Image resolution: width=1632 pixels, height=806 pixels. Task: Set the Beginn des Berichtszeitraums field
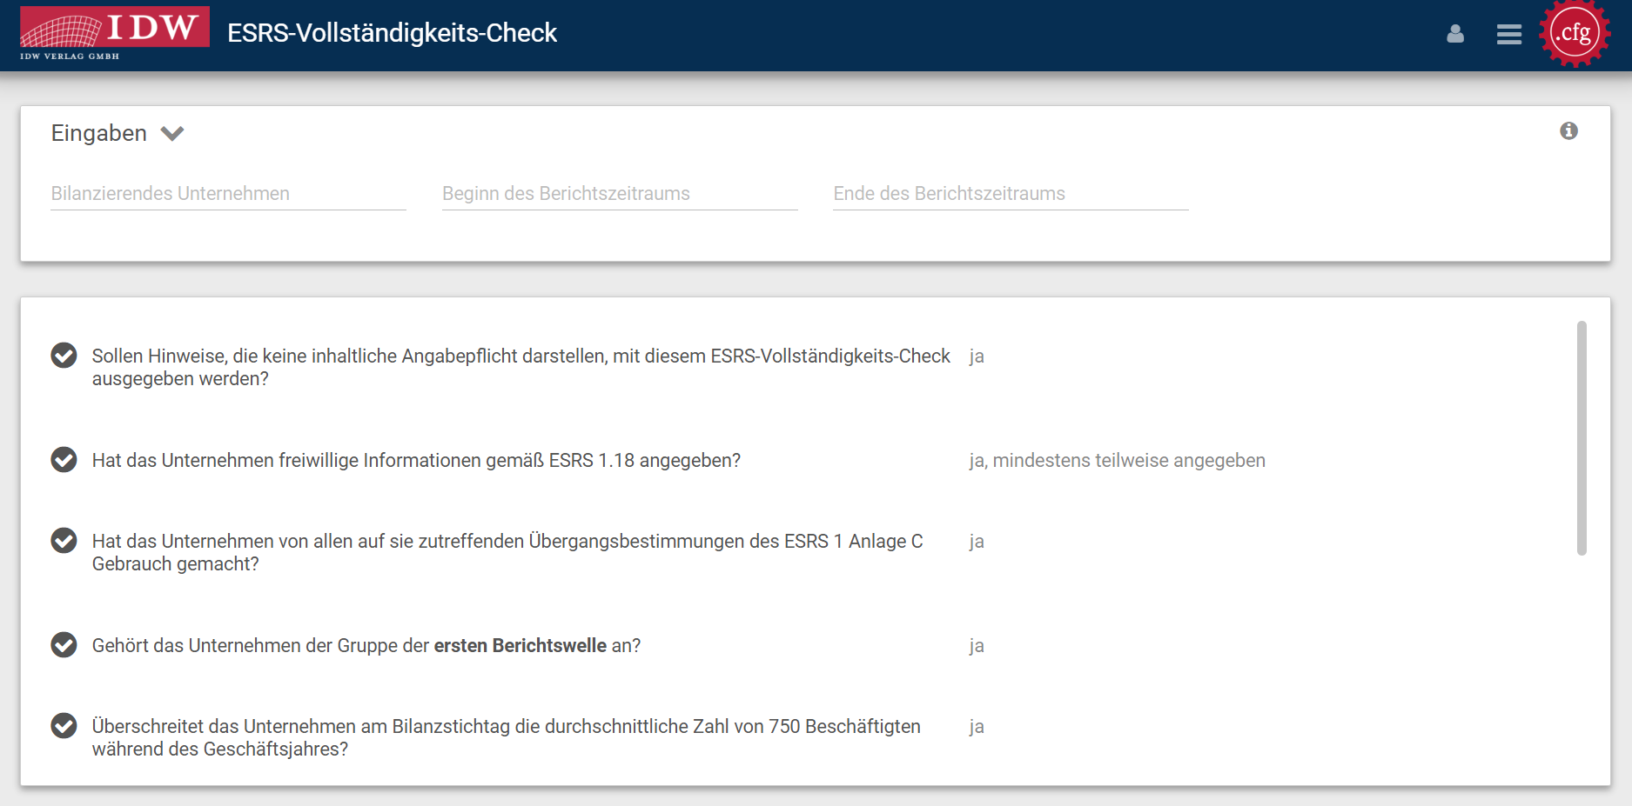pyautogui.click(x=619, y=194)
